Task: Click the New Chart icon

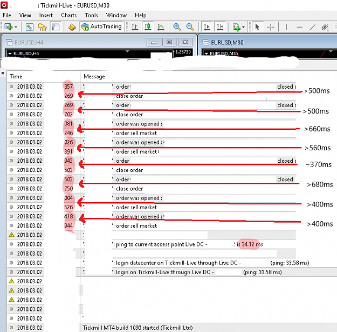Action: coord(9,27)
